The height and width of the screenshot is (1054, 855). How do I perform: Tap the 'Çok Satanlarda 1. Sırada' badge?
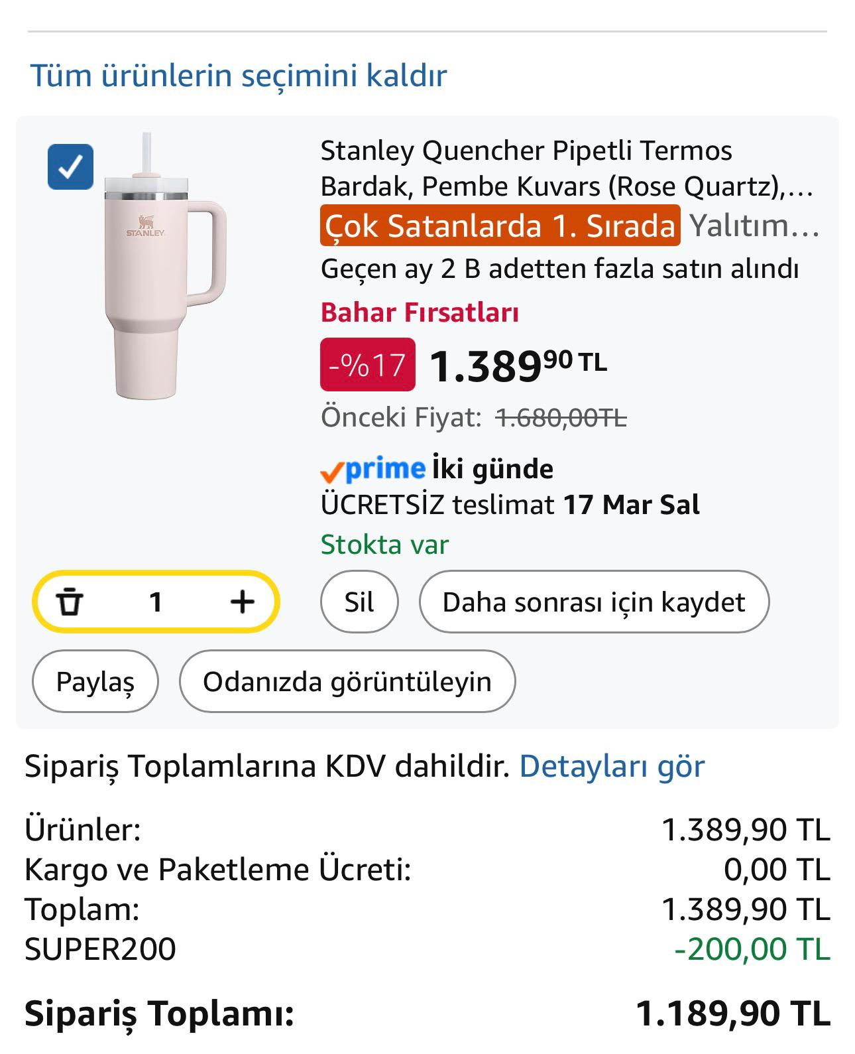pos(500,226)
